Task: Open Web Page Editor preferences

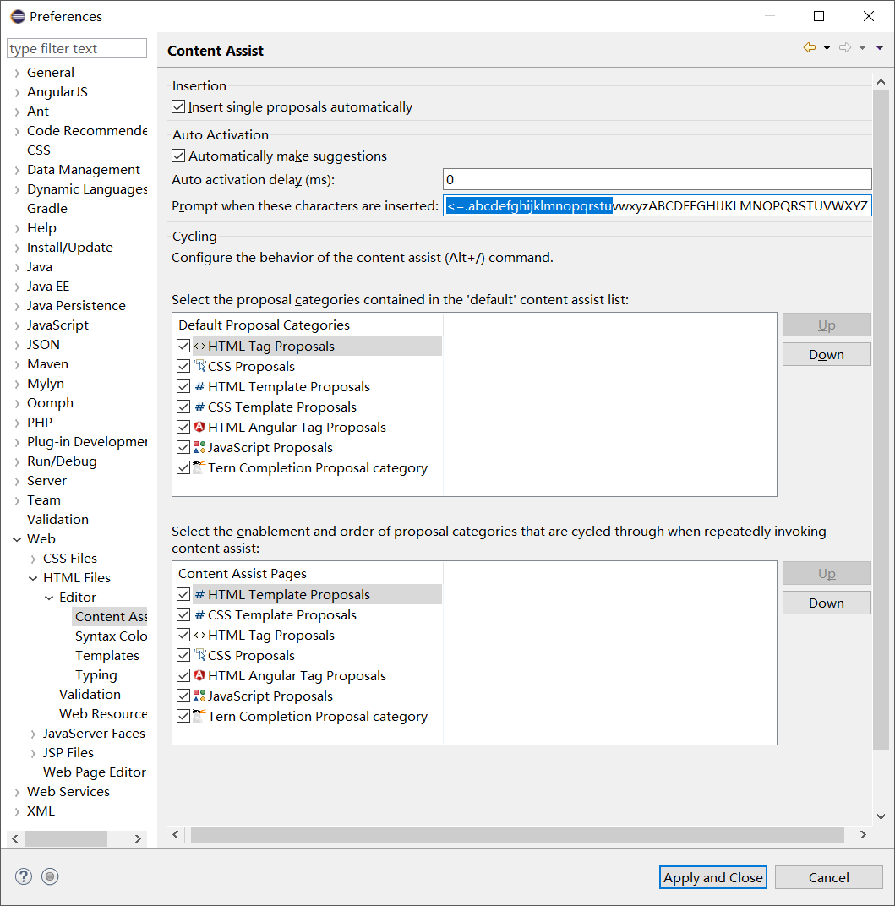Action: coord(94,772)
